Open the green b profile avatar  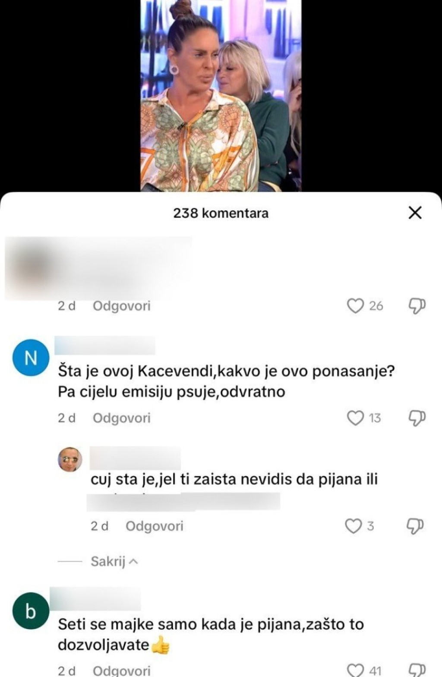pos(31,611)
